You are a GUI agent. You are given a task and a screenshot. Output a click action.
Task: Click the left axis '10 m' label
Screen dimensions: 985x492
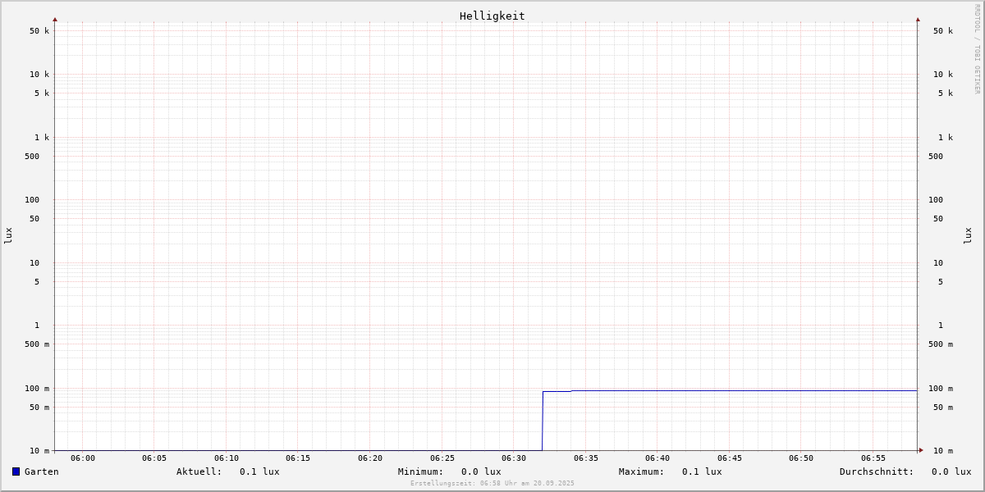[x=39, y=451]
